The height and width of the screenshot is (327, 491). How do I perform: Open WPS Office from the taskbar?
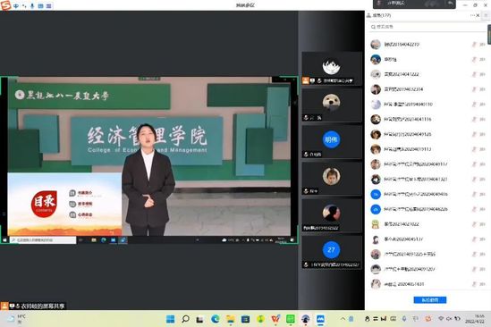pos(275,319)
